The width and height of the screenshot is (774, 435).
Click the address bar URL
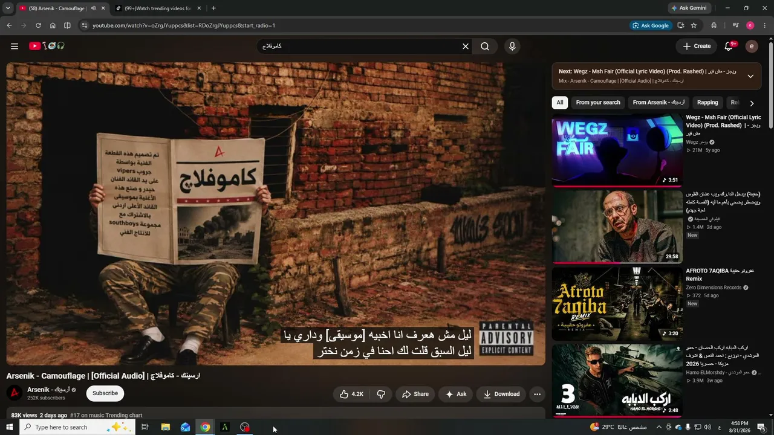coord(184,25)
